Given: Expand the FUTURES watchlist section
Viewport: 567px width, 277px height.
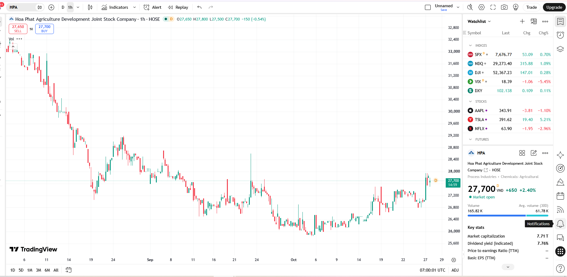Looking at the screenshot, I should (470, 139).
